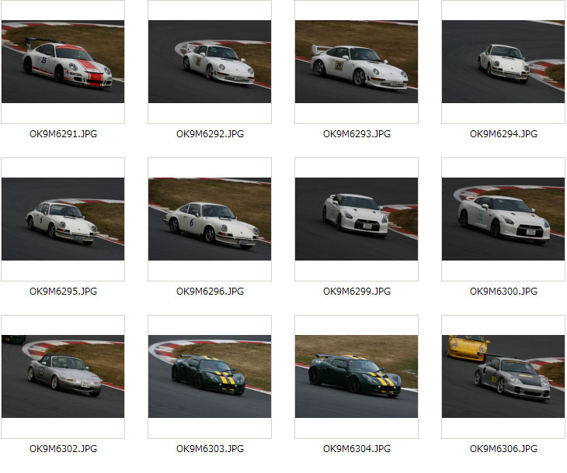This screenshot has height=473, width=567.
Task: Select the OK9M6293.JPG photo thumbnail
Action: pyautogui.click(x=357, y=62)
